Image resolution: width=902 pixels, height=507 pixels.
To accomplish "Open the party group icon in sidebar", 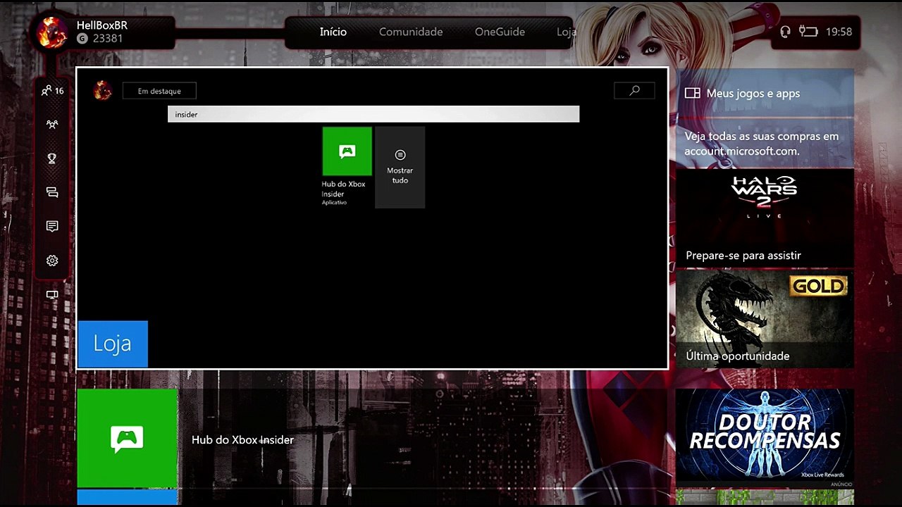I will pos(52,125).
